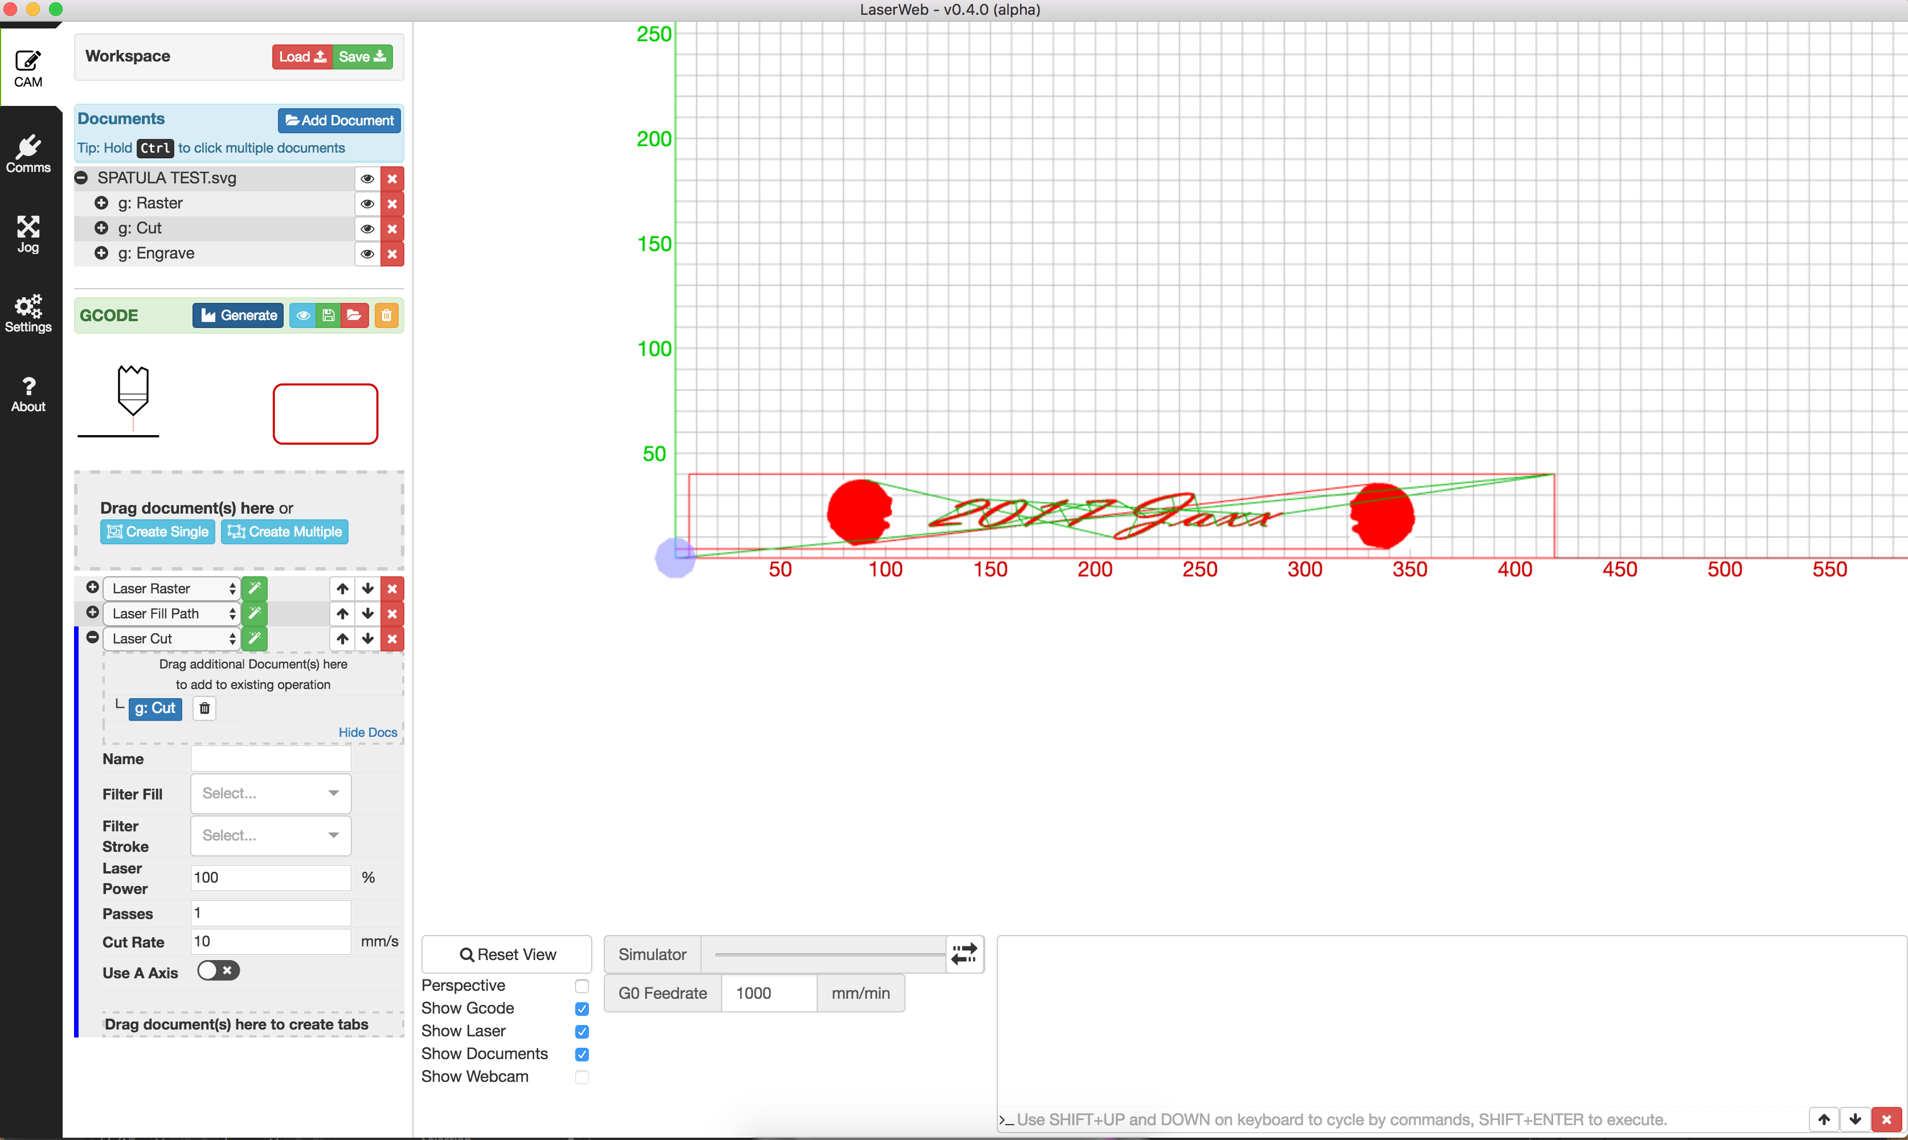Screen dimensions: 1908x1140
Task: Toggle visibility of SPATULA TEST.svg
Action: click(367, 179)
